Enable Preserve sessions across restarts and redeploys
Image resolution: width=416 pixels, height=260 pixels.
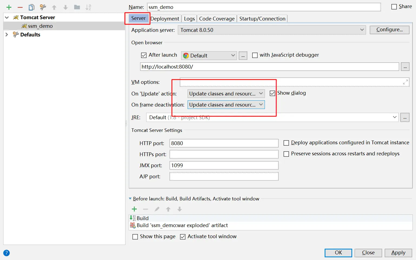[x=286, y=154]
